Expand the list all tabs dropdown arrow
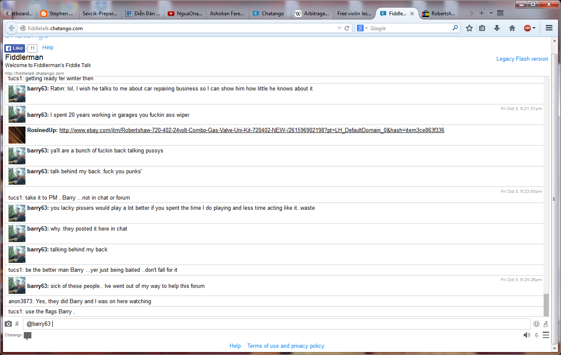 coord(491,13)
